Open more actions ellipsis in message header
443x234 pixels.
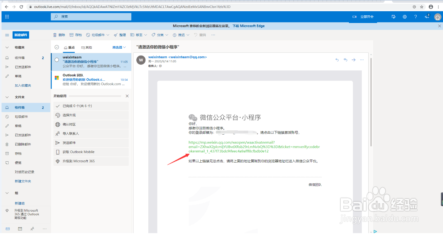[x=362, y=60]
